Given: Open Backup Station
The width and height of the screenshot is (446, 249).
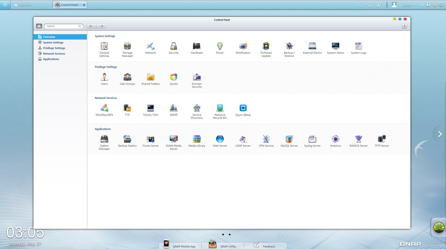Looking at the screenshot, I should [128, 141].
